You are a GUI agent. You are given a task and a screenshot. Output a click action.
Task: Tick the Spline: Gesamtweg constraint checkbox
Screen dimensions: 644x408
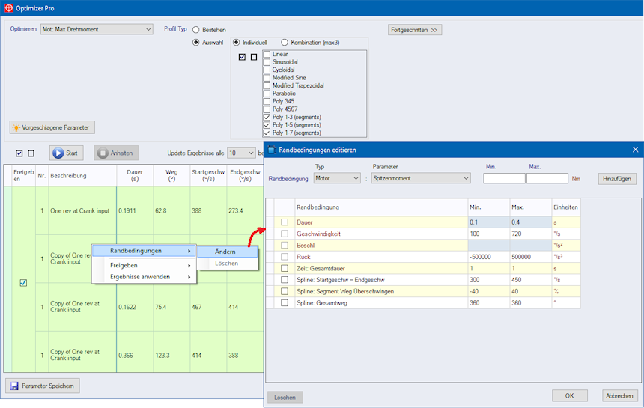pyautogui.click(x=284, y=302)
